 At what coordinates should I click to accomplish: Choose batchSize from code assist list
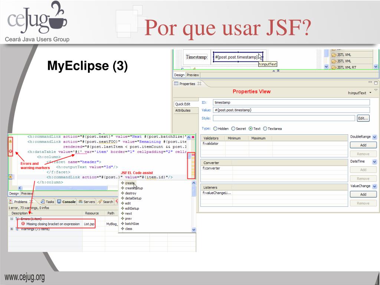132,224
